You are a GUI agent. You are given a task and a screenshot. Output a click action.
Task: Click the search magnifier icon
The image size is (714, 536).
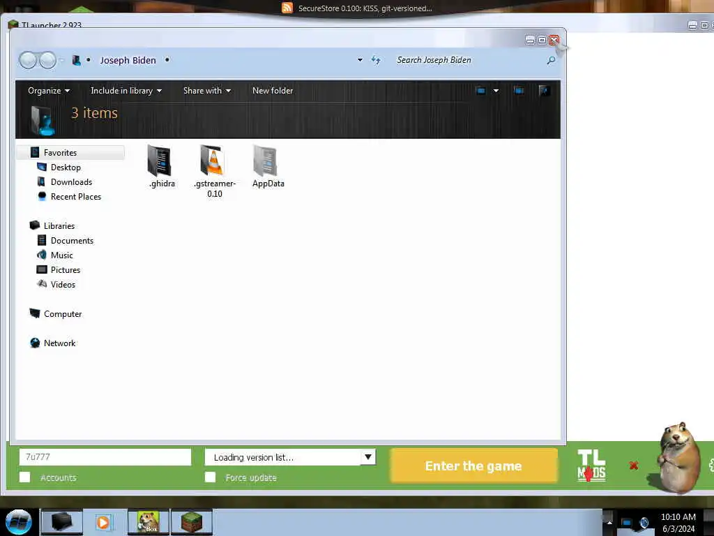tap(551, 60)
